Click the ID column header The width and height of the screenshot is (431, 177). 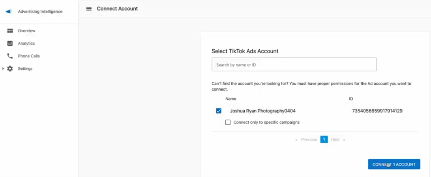point(351,99)
